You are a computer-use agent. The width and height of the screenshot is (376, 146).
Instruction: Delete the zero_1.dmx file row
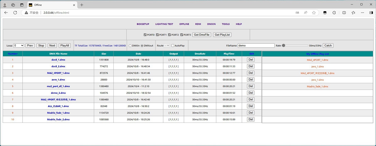(x=250, y=80)
